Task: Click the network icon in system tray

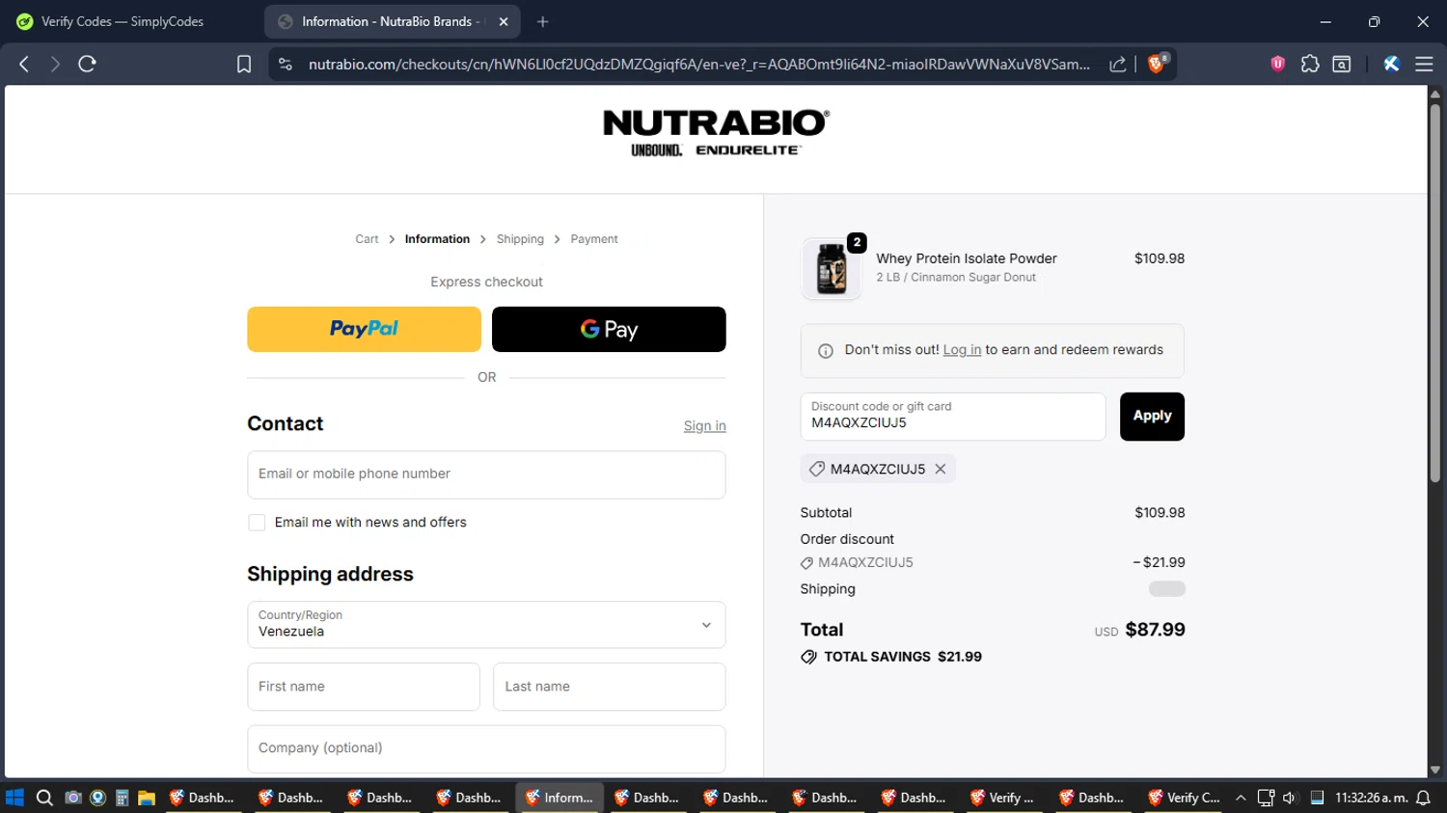Action: (x=1266, y=798)
